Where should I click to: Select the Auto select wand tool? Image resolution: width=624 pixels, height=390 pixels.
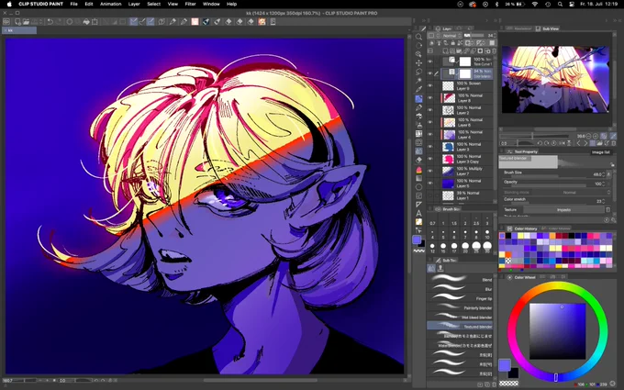418,81
